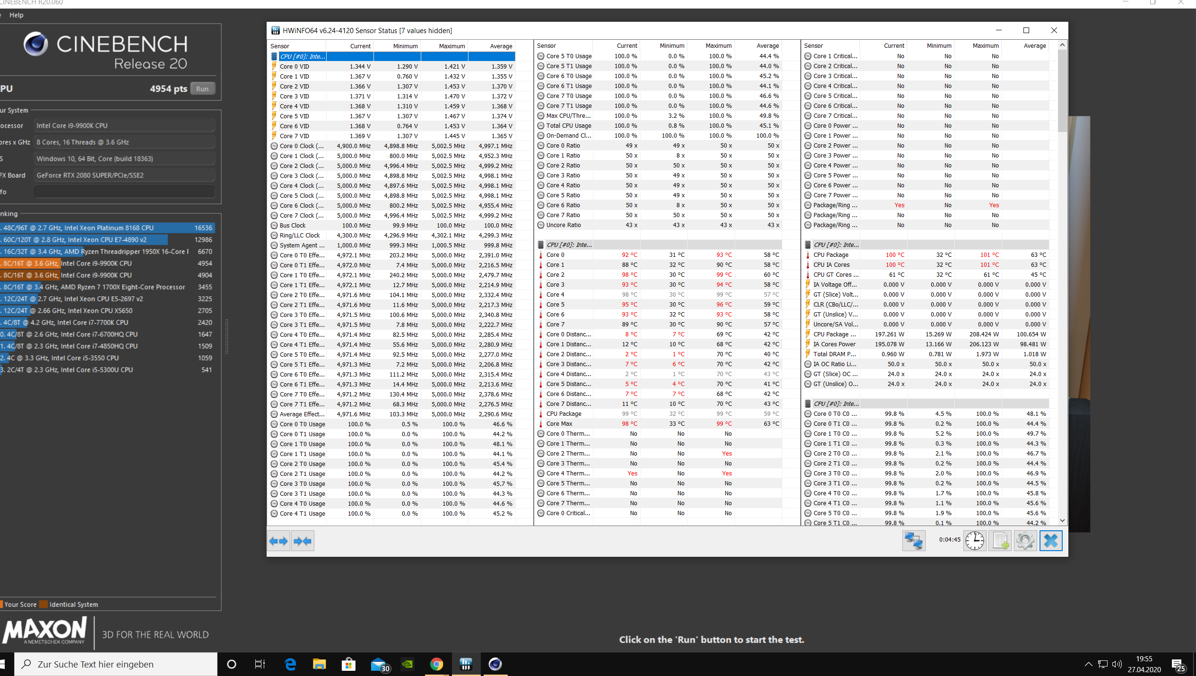This screenshot has width=1196, height=676.
Task: Open NVIDIA GeForce Experience from the taskbar
Action: 407,664
